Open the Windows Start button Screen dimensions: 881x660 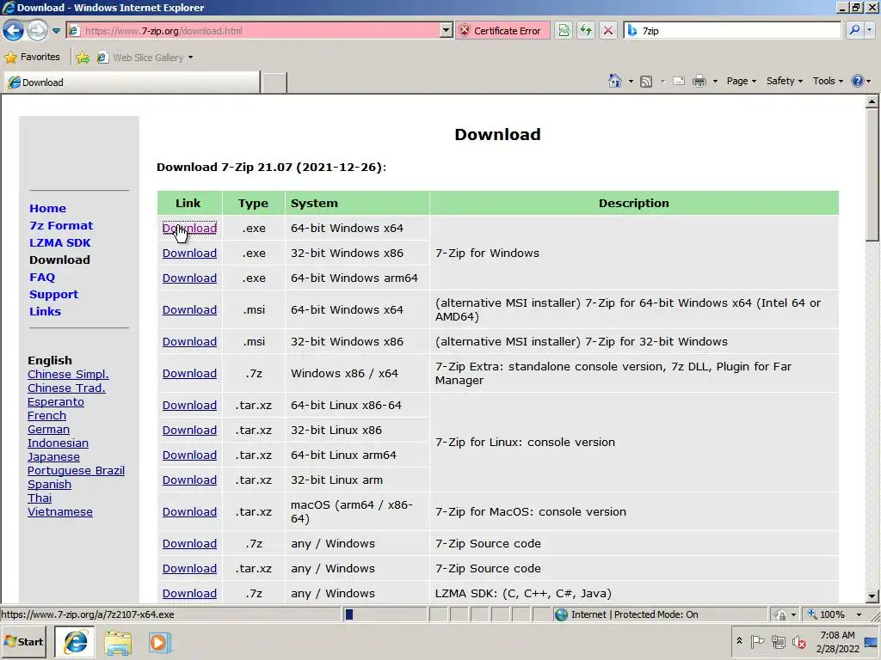tap(23, 642)
